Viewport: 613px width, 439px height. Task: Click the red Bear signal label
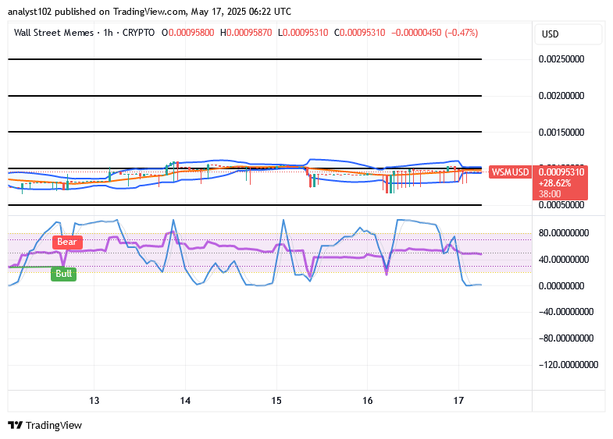pyautogui.click(x=67, y=242)
